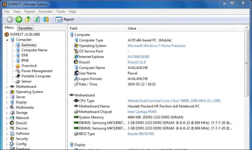Refresh the page using the refresh icon
The height and width of the screenshot is (150, 252).
pyautogui.click(x=37, y=19)
